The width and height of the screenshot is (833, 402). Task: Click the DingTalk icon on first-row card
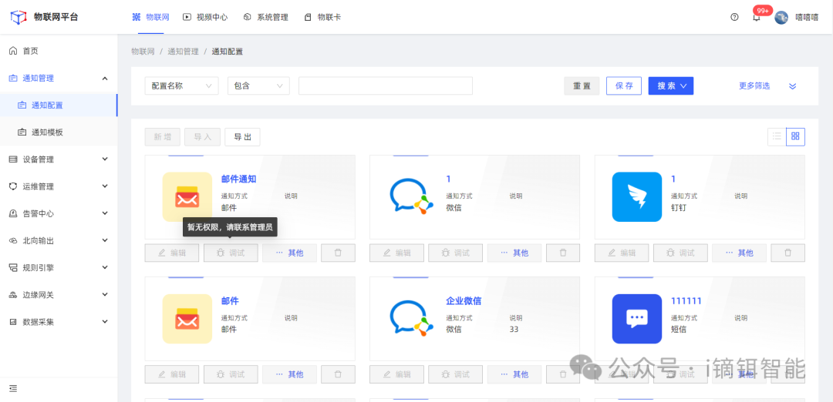tap(636, 196)
